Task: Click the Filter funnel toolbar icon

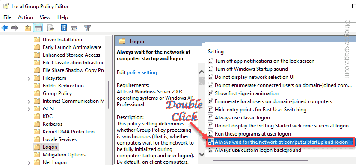Action: [x=87, y=28]
